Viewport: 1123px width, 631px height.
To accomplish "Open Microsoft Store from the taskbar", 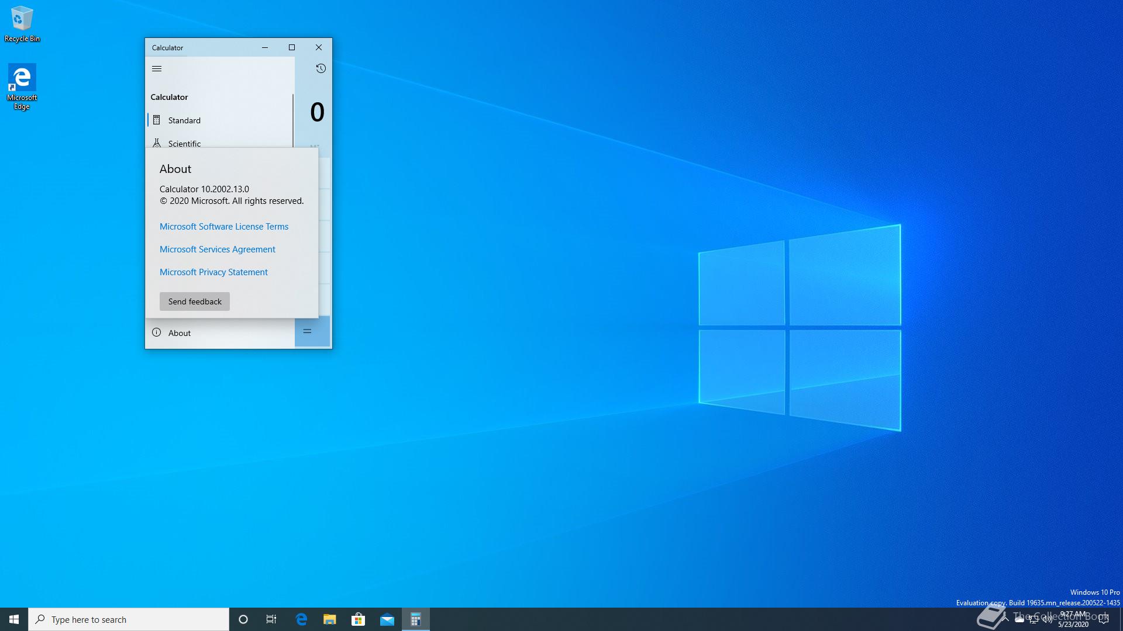I will (358, 619).
